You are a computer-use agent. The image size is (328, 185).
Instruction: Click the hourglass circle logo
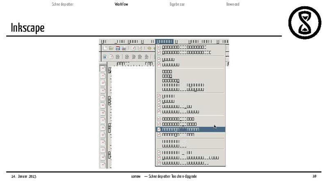(x=305, y=23)
